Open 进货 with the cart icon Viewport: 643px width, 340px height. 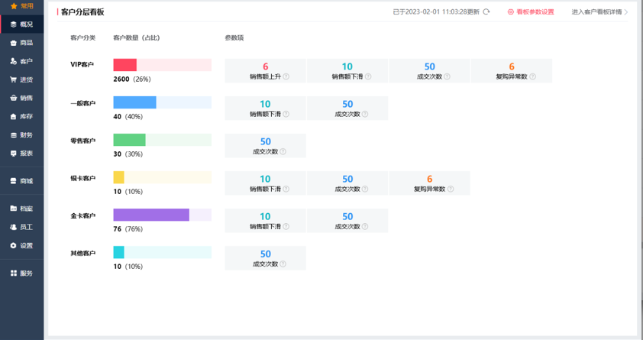pos(21,79)
